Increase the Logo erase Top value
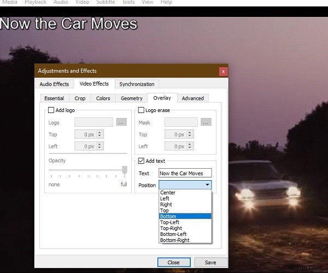The image size is (328, 273). click(x=190, y=132)
